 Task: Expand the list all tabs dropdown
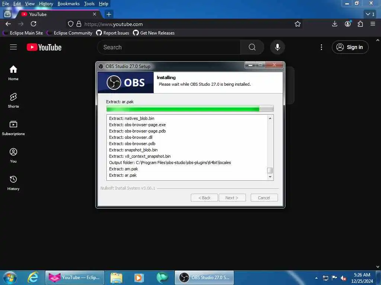coord(370,14)
